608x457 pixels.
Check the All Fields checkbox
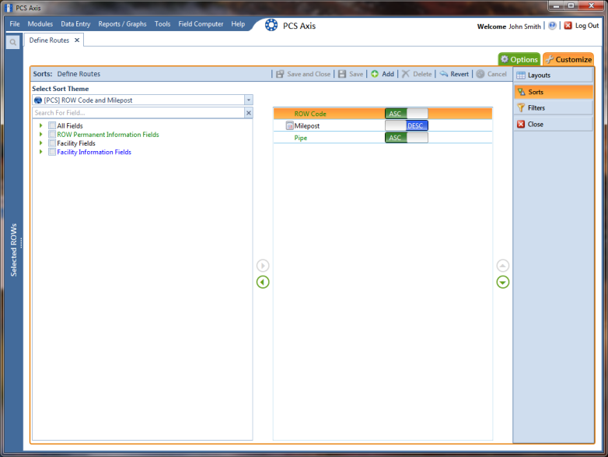click(x=52, y=125)
